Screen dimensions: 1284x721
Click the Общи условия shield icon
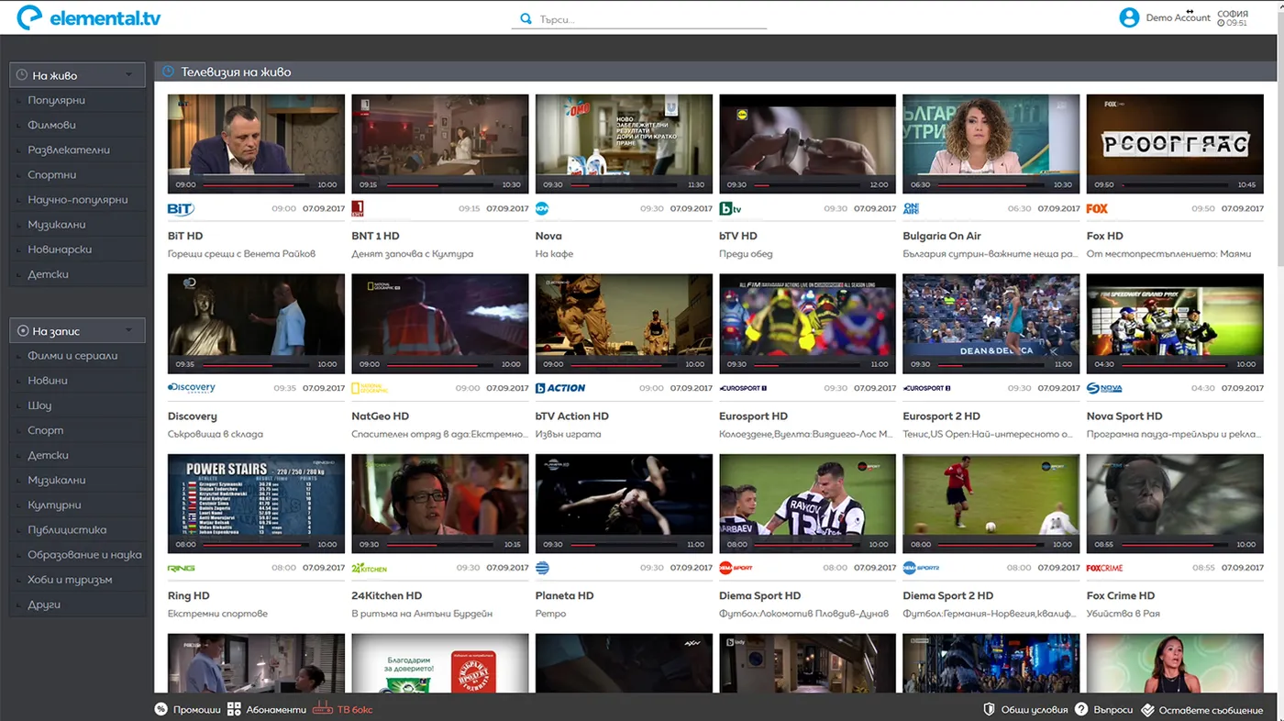[990, 709]
